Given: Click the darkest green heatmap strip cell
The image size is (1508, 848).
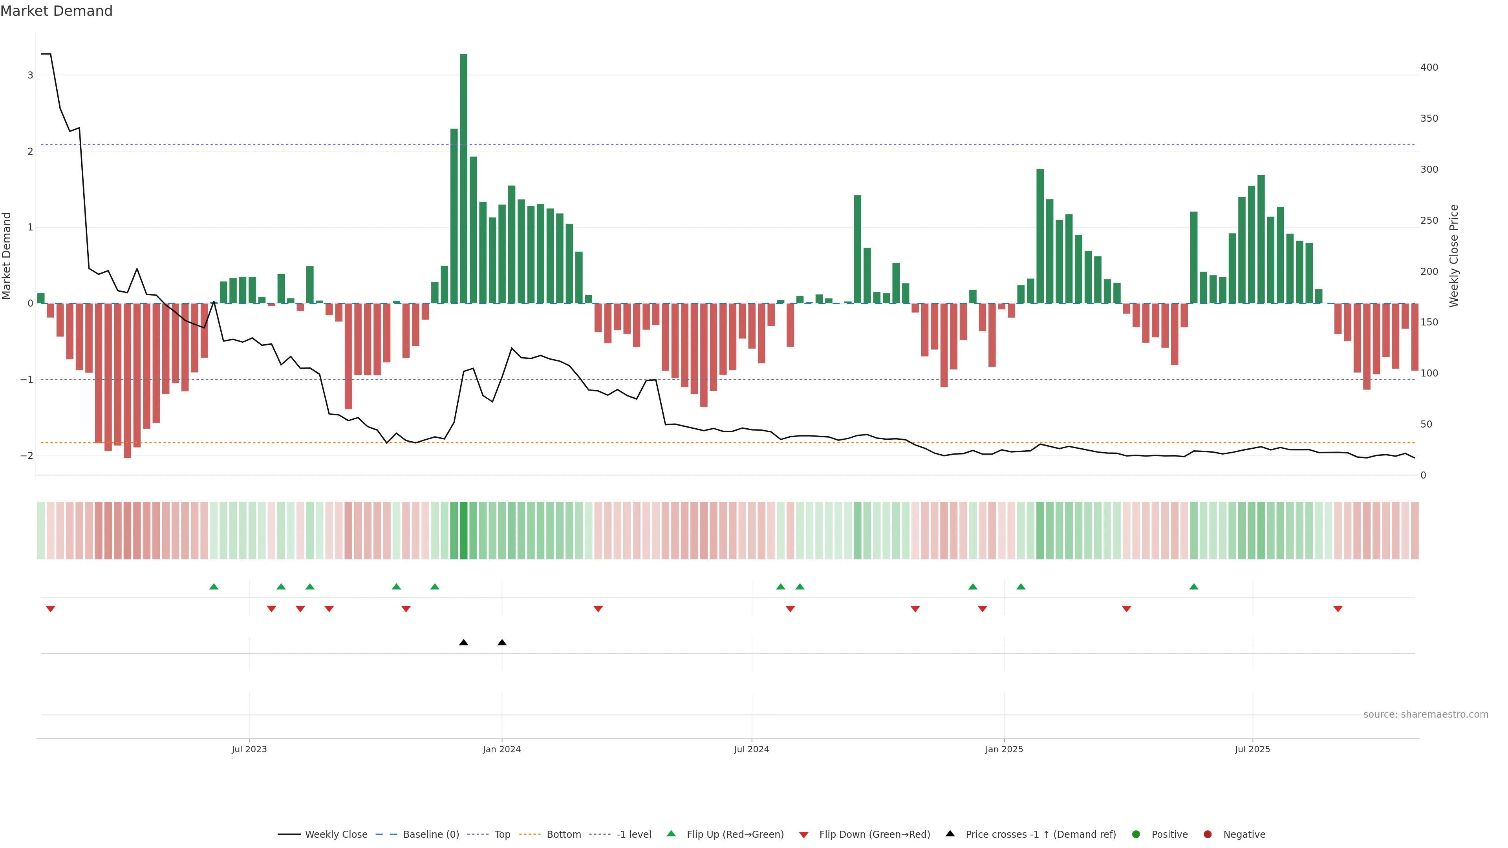Looking at the screenshot, I should (x=464, y=530).
